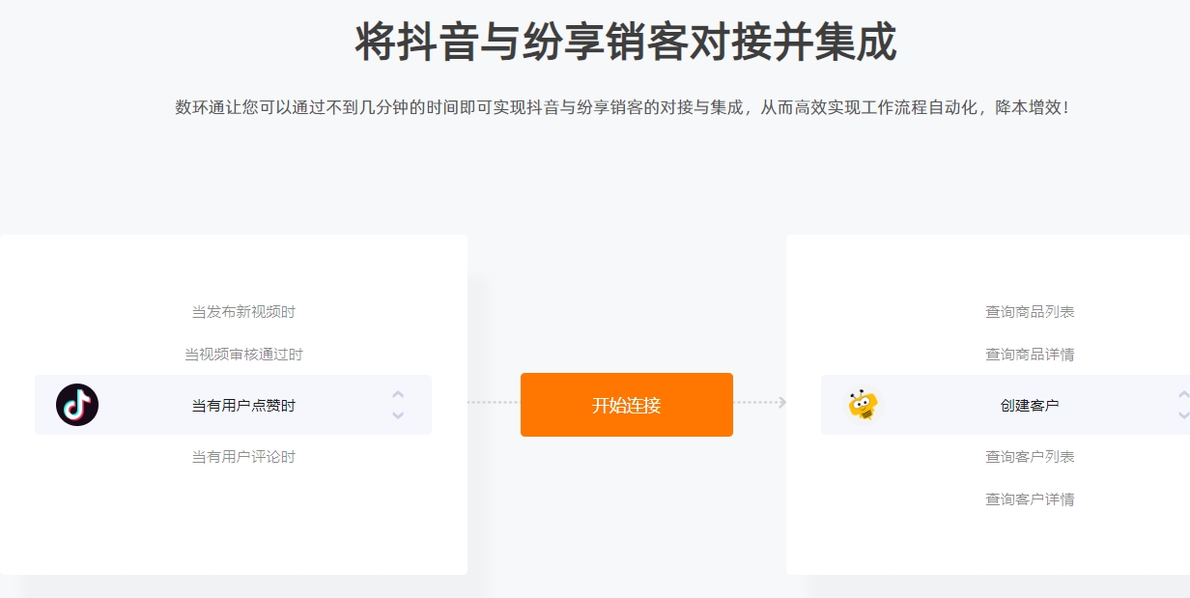The width and height of the screenshot is (1190, 598).
Task: Click the Fxiaoke bee mascot icon
Action: tap(863, 405)
